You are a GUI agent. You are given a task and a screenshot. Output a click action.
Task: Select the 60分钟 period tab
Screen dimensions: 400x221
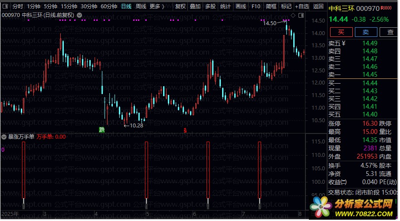tap(109, 6)
